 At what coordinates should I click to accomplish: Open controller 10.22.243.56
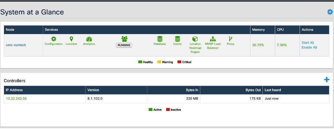pyautogui.click(x=16, y=99)
